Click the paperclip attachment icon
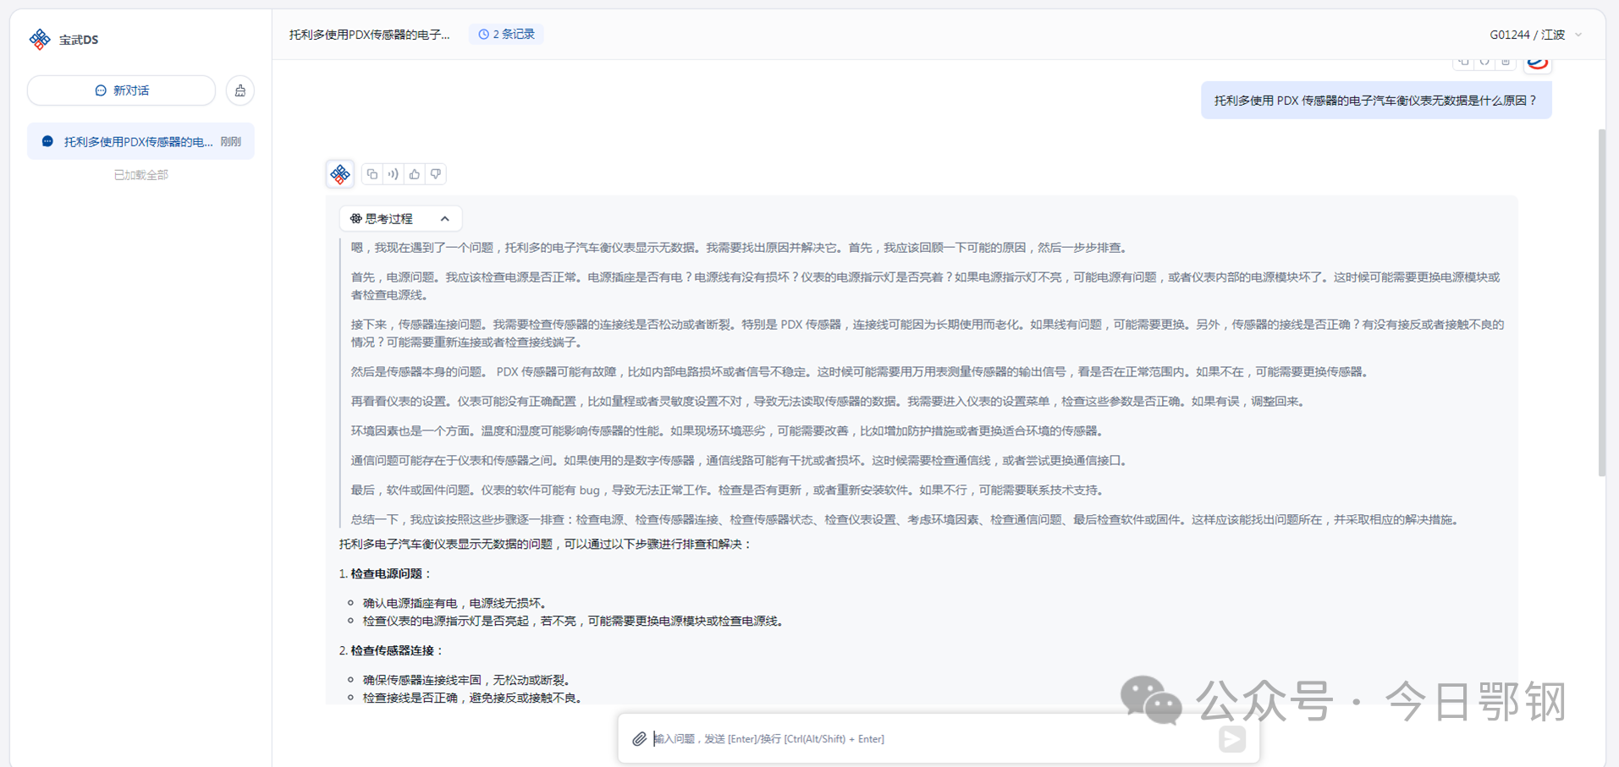 tap(640, 739)
